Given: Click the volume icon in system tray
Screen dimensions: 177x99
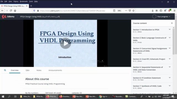Looking at the screenshot, I should coord(155,97).
